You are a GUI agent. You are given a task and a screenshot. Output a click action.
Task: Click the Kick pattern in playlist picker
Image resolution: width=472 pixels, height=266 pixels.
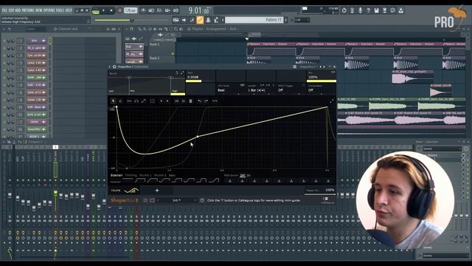pyautogui.click(x=134, y=47)
